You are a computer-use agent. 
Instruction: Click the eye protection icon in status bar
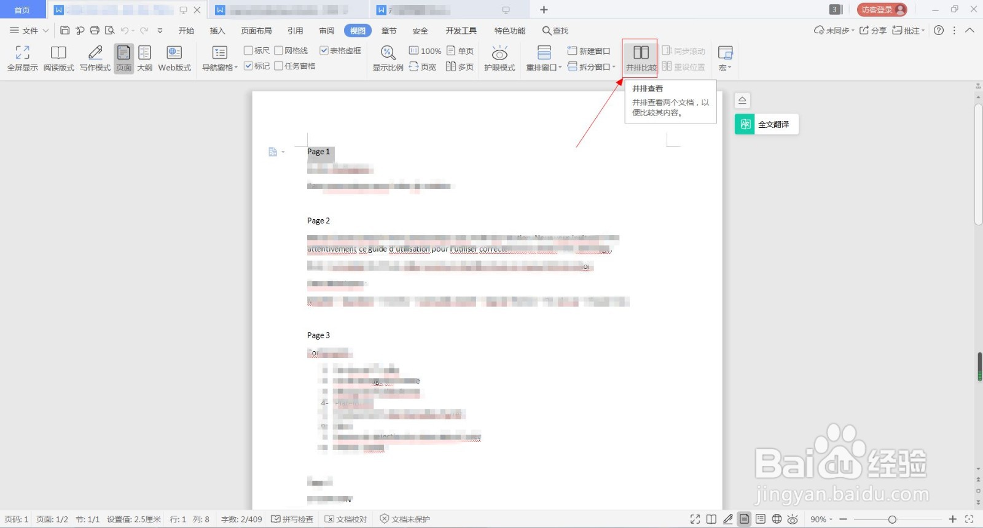pyautogui.click(x=793, y=519)
